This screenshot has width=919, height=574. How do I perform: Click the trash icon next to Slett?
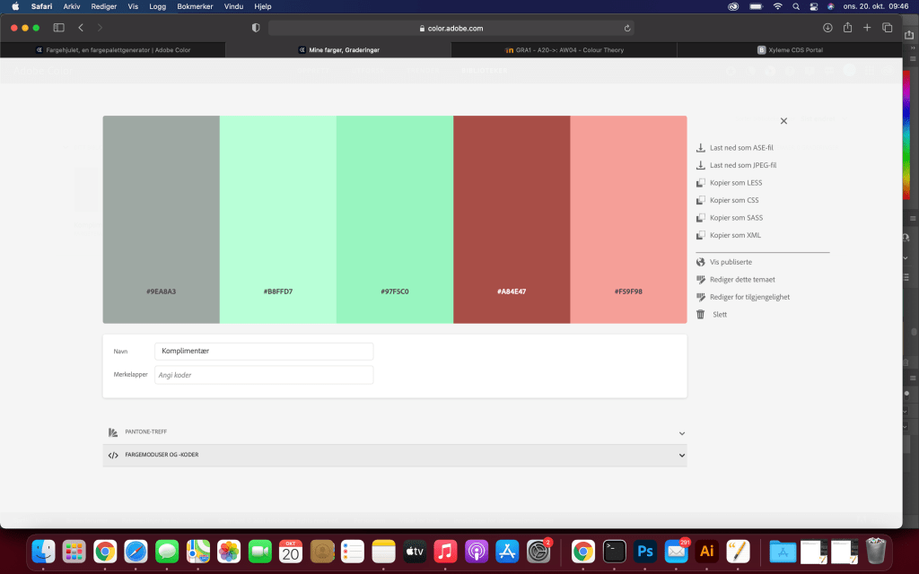point(701,315)
